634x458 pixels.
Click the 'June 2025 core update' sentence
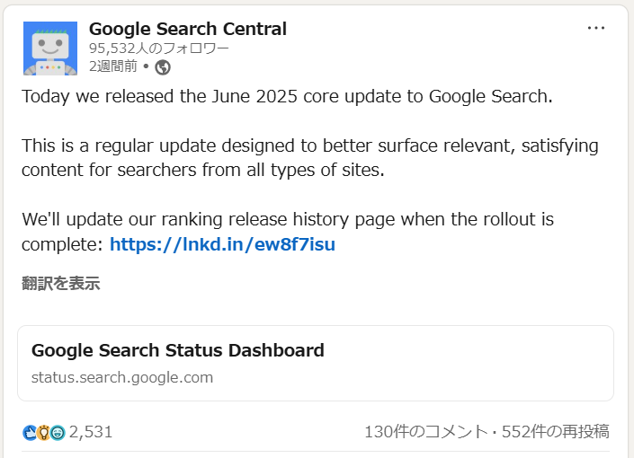(287, 96)
